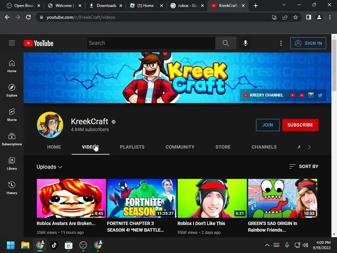337x253 pixels.
Task: Close the Open Broadcaster browser tab
Action: click(39, 6)
